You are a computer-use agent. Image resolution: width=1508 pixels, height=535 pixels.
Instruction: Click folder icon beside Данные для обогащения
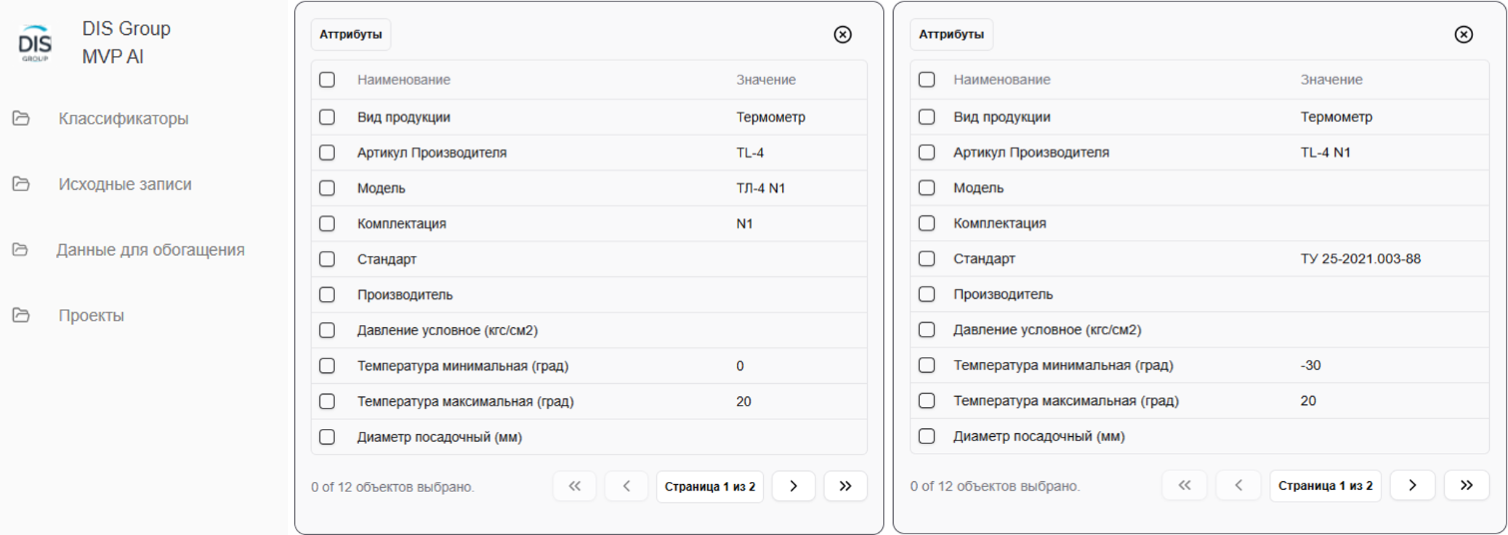click(x=20, y=250)
